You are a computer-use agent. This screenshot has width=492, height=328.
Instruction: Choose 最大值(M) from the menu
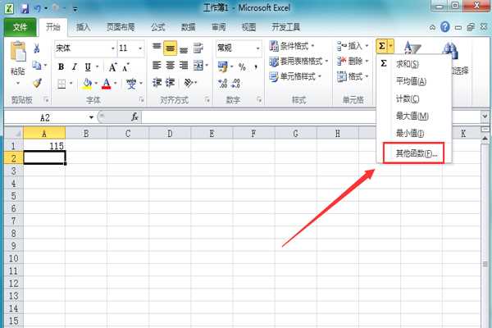[x=414, y=116]
